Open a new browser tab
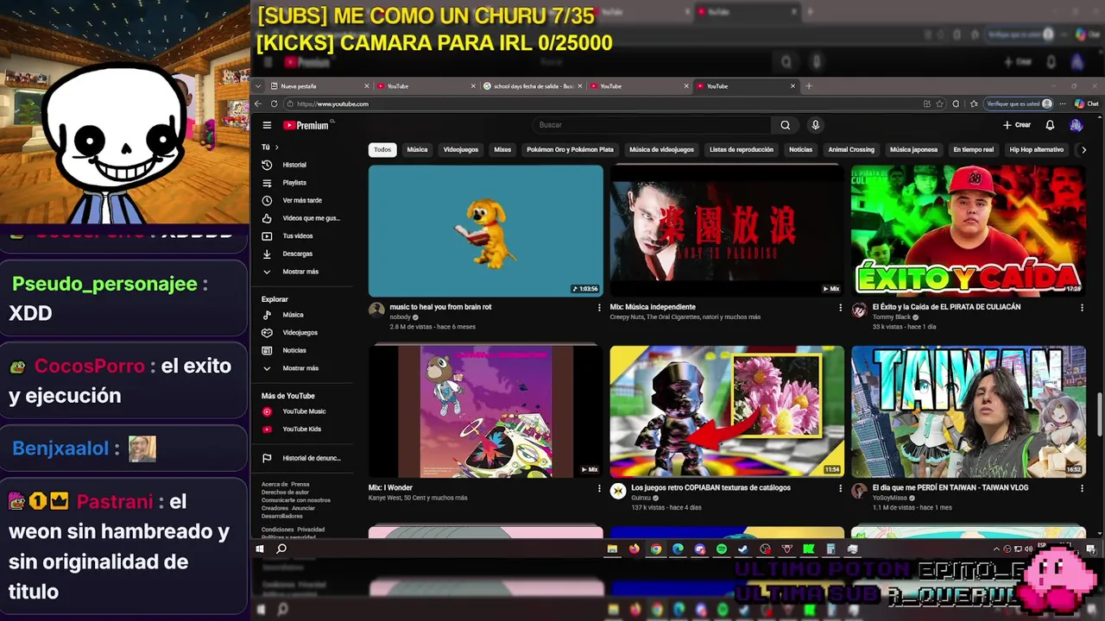This screenshot has height=621, width=1105. (809, 86)
